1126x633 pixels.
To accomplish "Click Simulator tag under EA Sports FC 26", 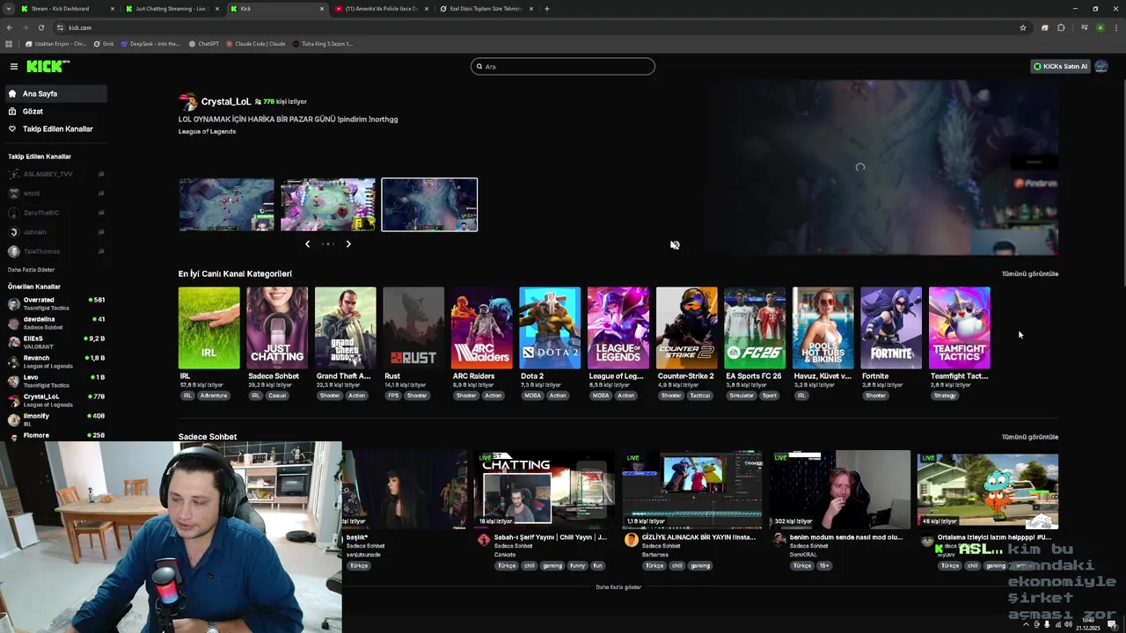I will tap(742, 396).
